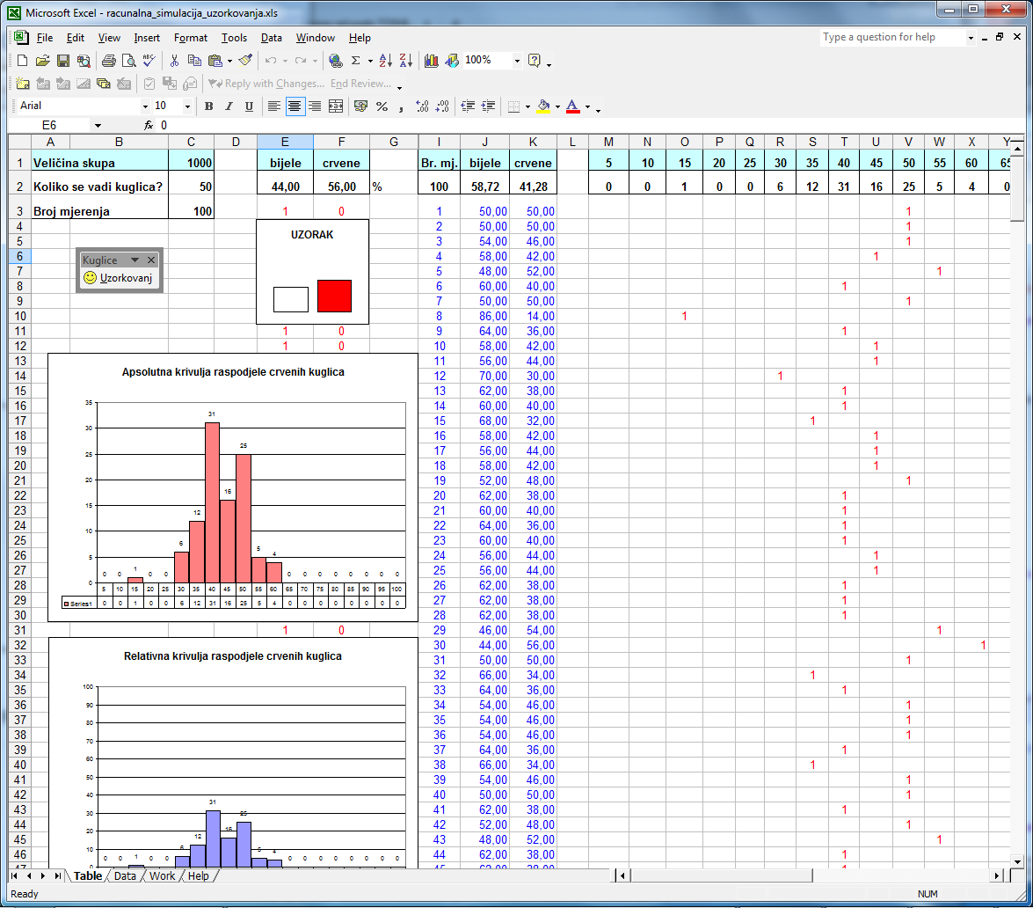Click the red square in UZORAK
This screenshot has width=1033, height=908.
click(x=335, y=297)
